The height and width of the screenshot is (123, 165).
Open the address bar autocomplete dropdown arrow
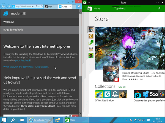[x=39, y=6]
